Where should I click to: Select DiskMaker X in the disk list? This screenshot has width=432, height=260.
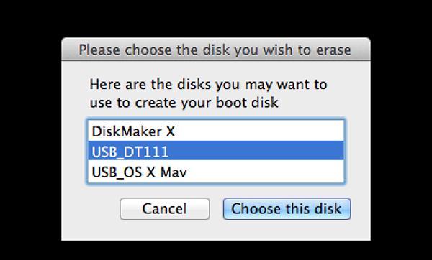216,131
